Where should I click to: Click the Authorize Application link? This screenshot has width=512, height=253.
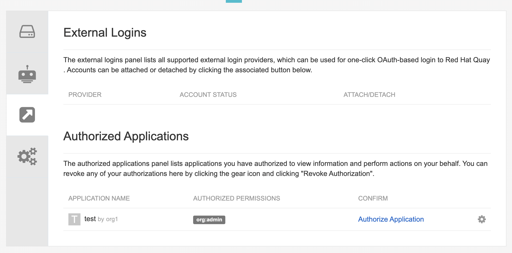[x=391, y=219]
